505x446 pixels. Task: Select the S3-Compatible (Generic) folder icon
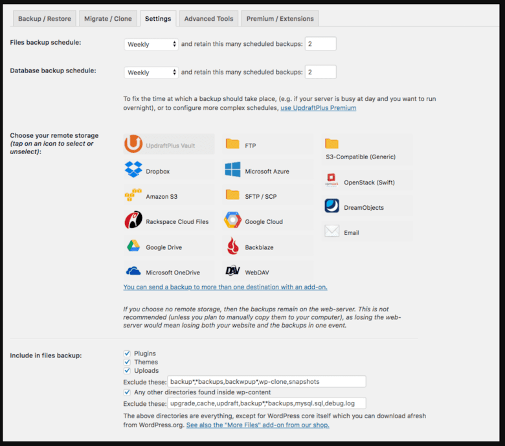(331, 144)
